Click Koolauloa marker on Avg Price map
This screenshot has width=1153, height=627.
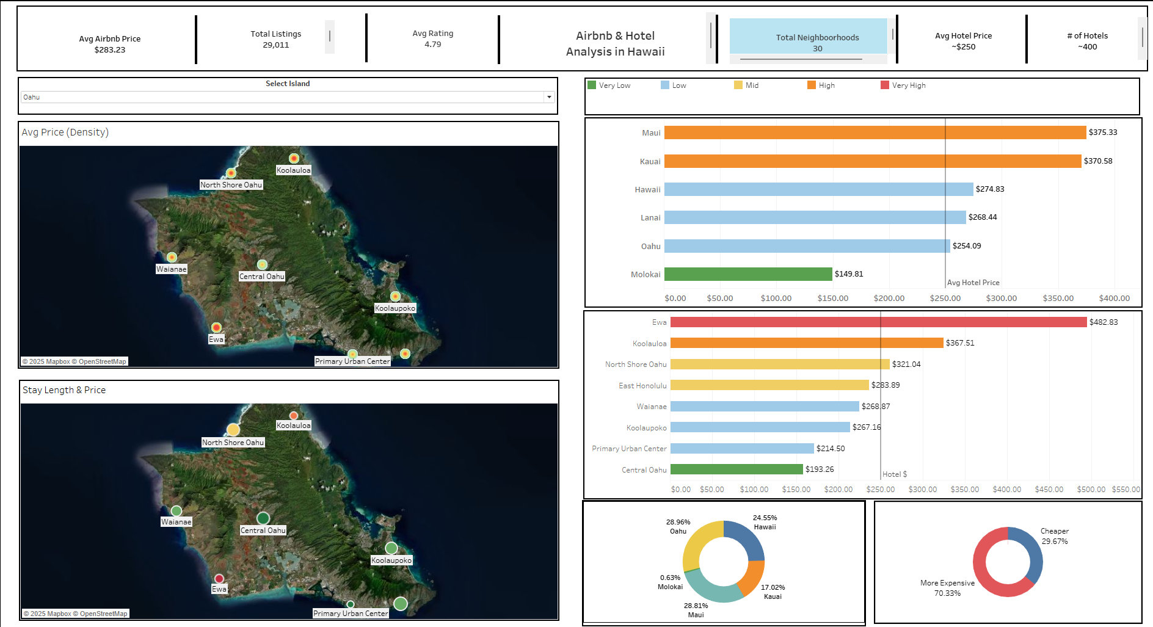(x=294, y=158)
